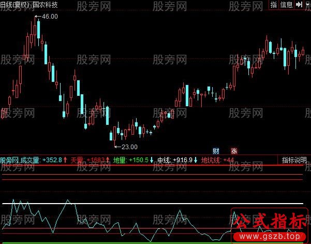311x244 pixels.
Task: Click the red up arrow after 天量
Action: coord(108,160)
